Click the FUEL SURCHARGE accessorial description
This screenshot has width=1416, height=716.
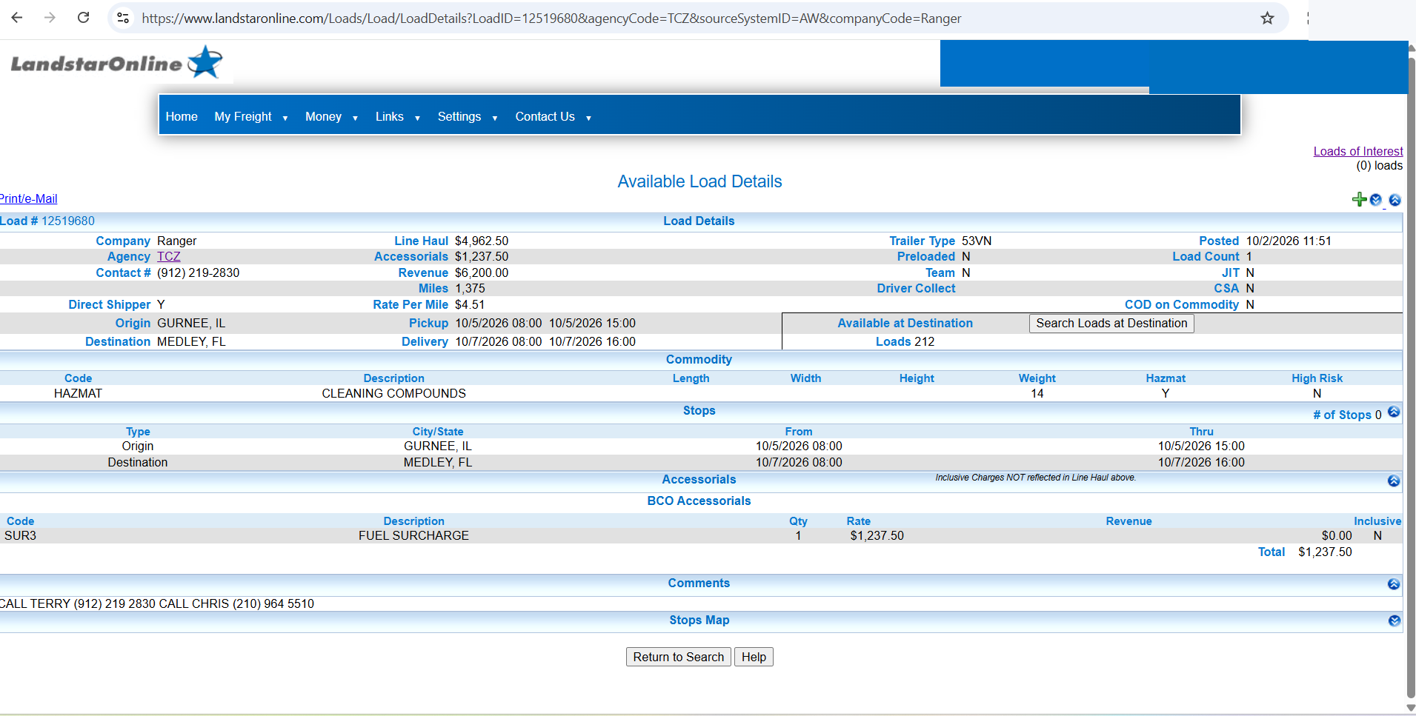click(413, 535)
